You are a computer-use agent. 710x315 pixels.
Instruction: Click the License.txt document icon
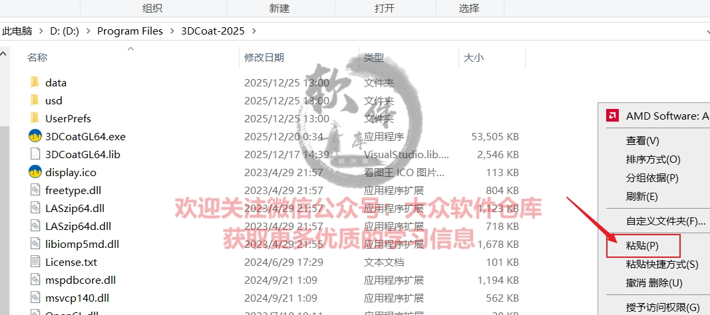click(35, 262)
